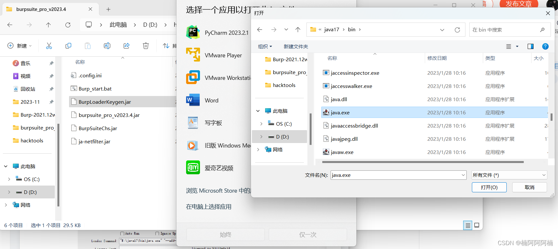
Task: Click the 始终 button
Action: [225, 235]
